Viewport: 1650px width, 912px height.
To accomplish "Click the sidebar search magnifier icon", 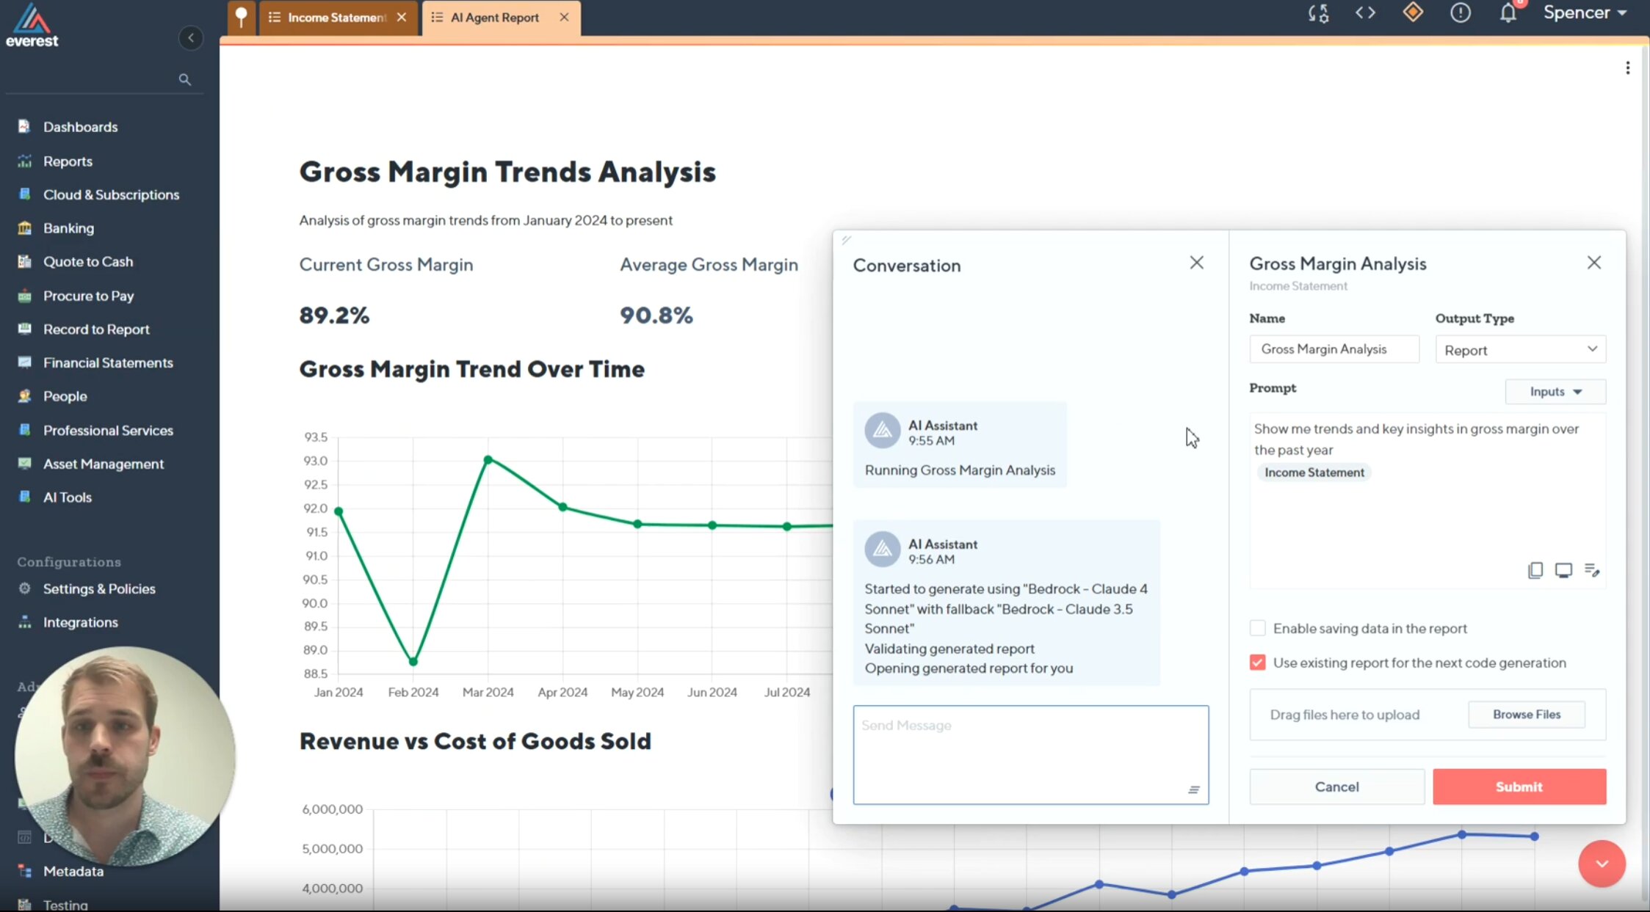I will point(184,79).
